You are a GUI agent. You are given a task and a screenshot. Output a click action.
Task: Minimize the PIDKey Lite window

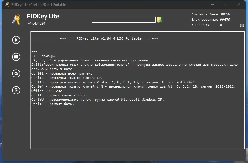[212, 4]
